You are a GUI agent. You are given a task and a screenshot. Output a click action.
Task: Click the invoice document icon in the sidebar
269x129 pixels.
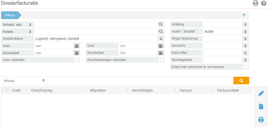point(261,107)
